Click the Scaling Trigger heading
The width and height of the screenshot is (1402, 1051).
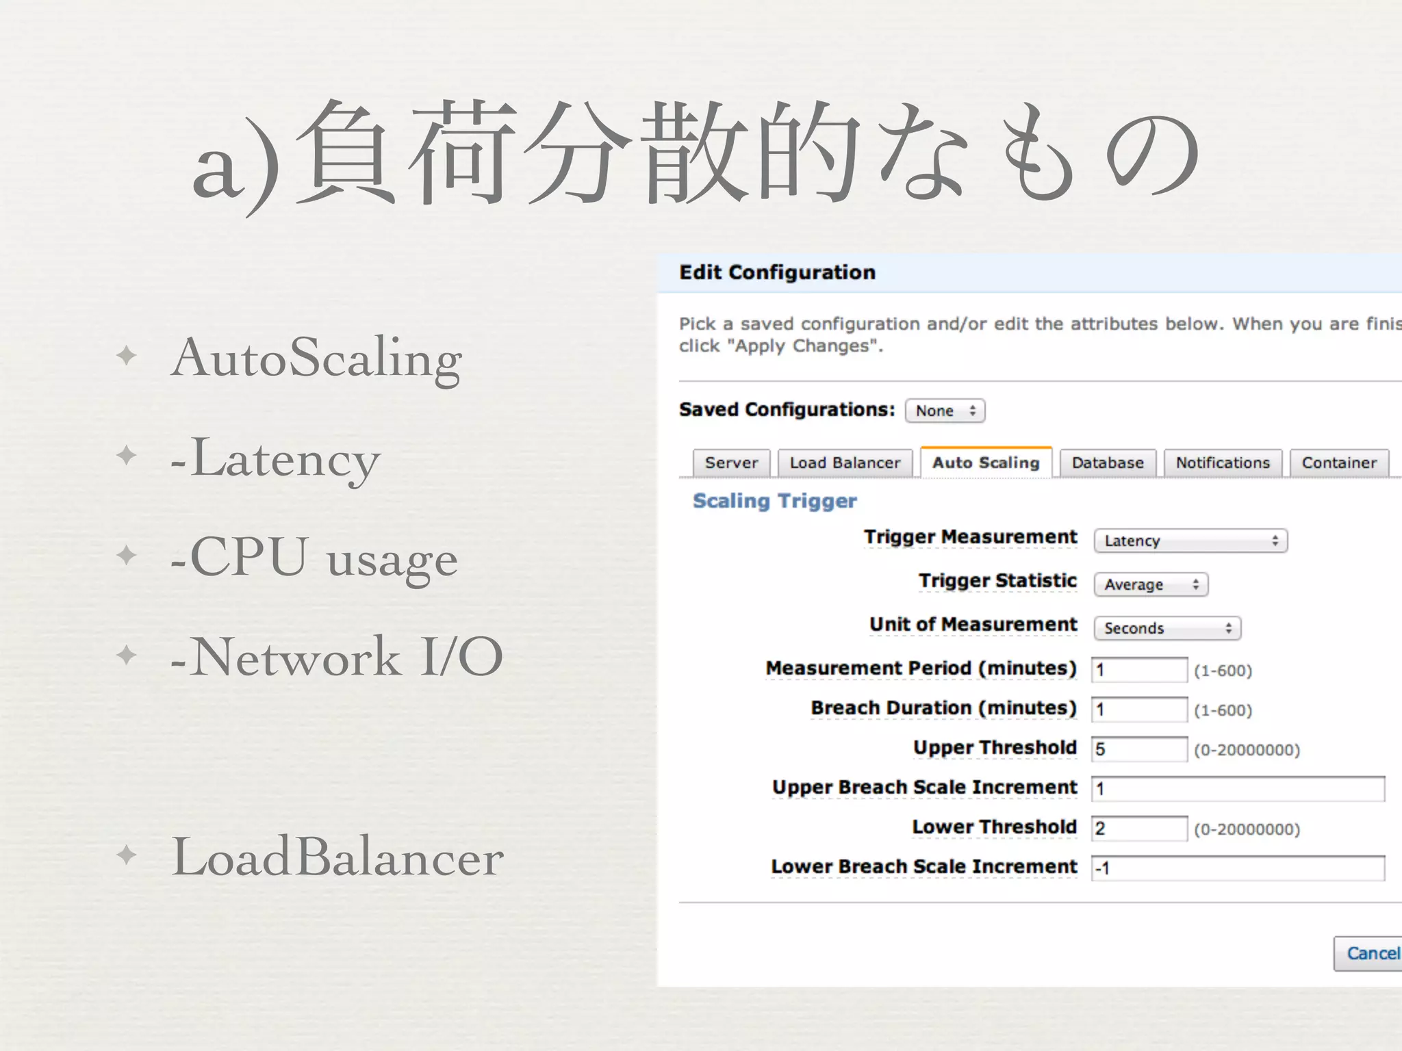tap(774, 501)
